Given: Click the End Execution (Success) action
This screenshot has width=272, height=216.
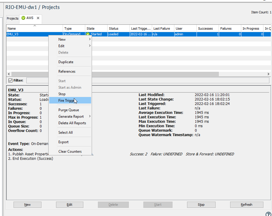Looking at the screenshot, I should point(31,158).
